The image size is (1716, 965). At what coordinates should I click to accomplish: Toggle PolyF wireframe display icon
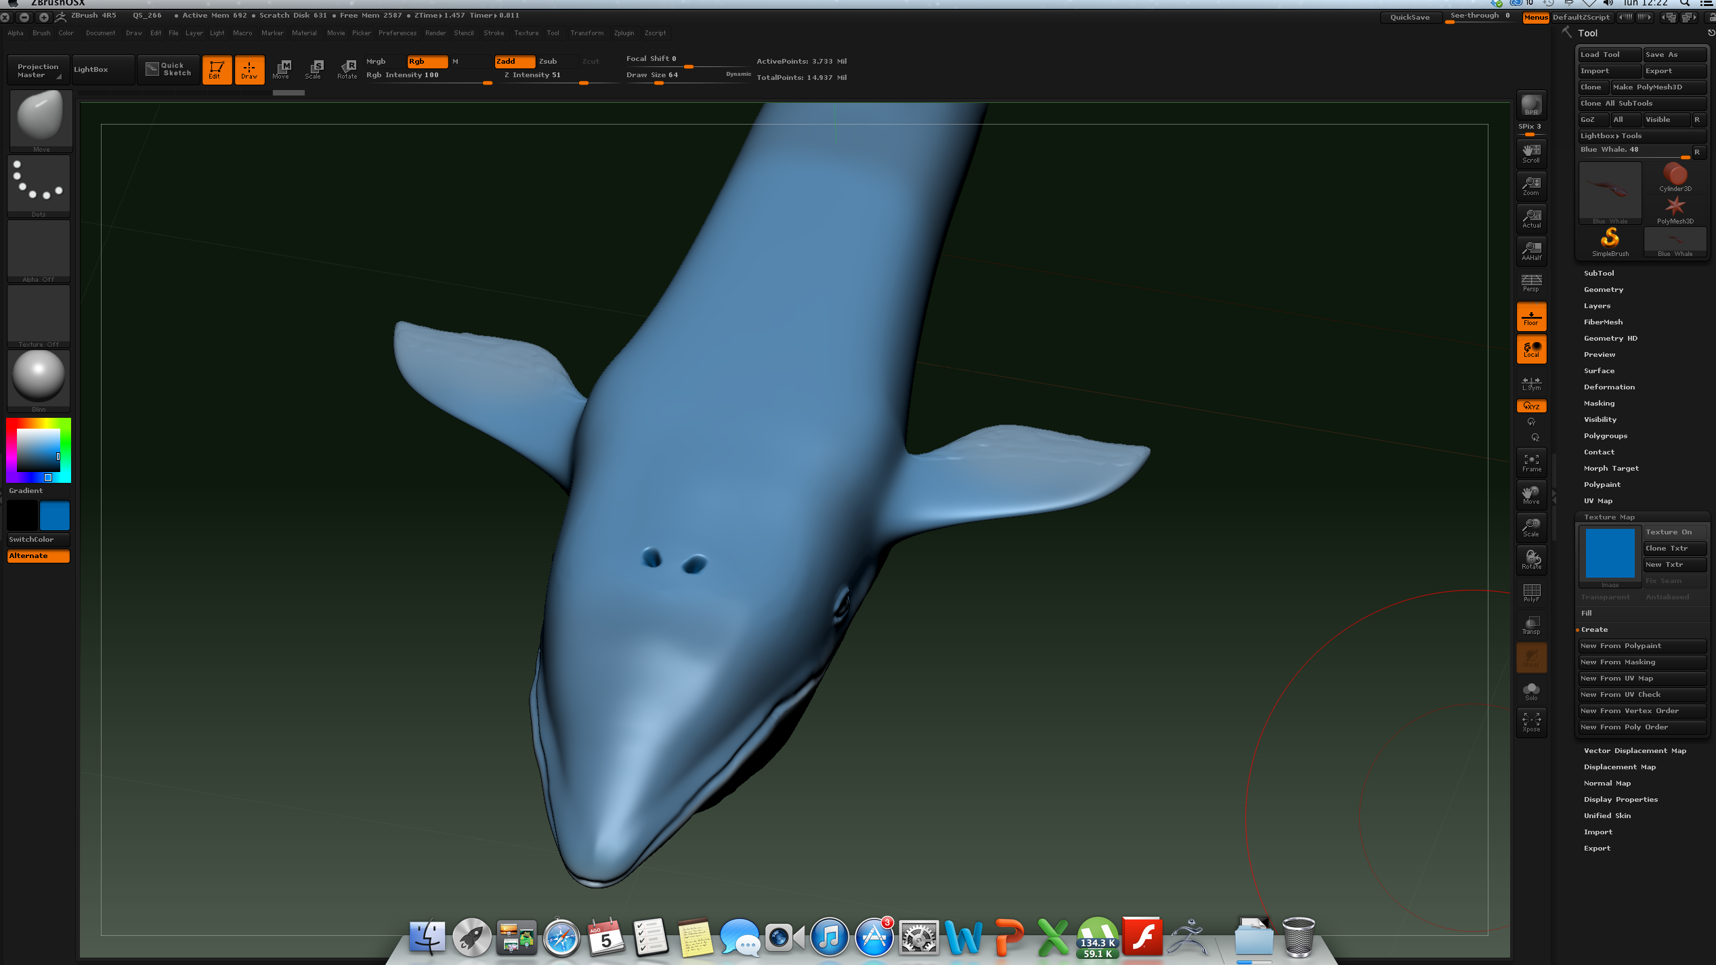click(1531, 593)
